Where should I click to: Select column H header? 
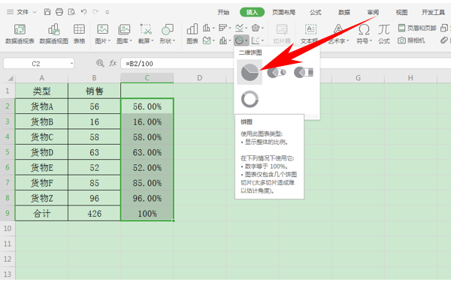point(410,78)
